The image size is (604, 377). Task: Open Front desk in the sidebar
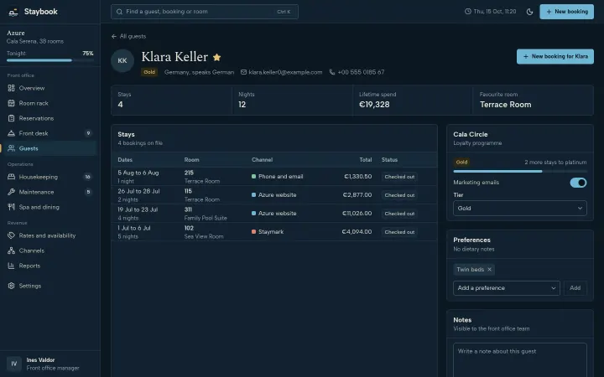[x=49, y=133]
